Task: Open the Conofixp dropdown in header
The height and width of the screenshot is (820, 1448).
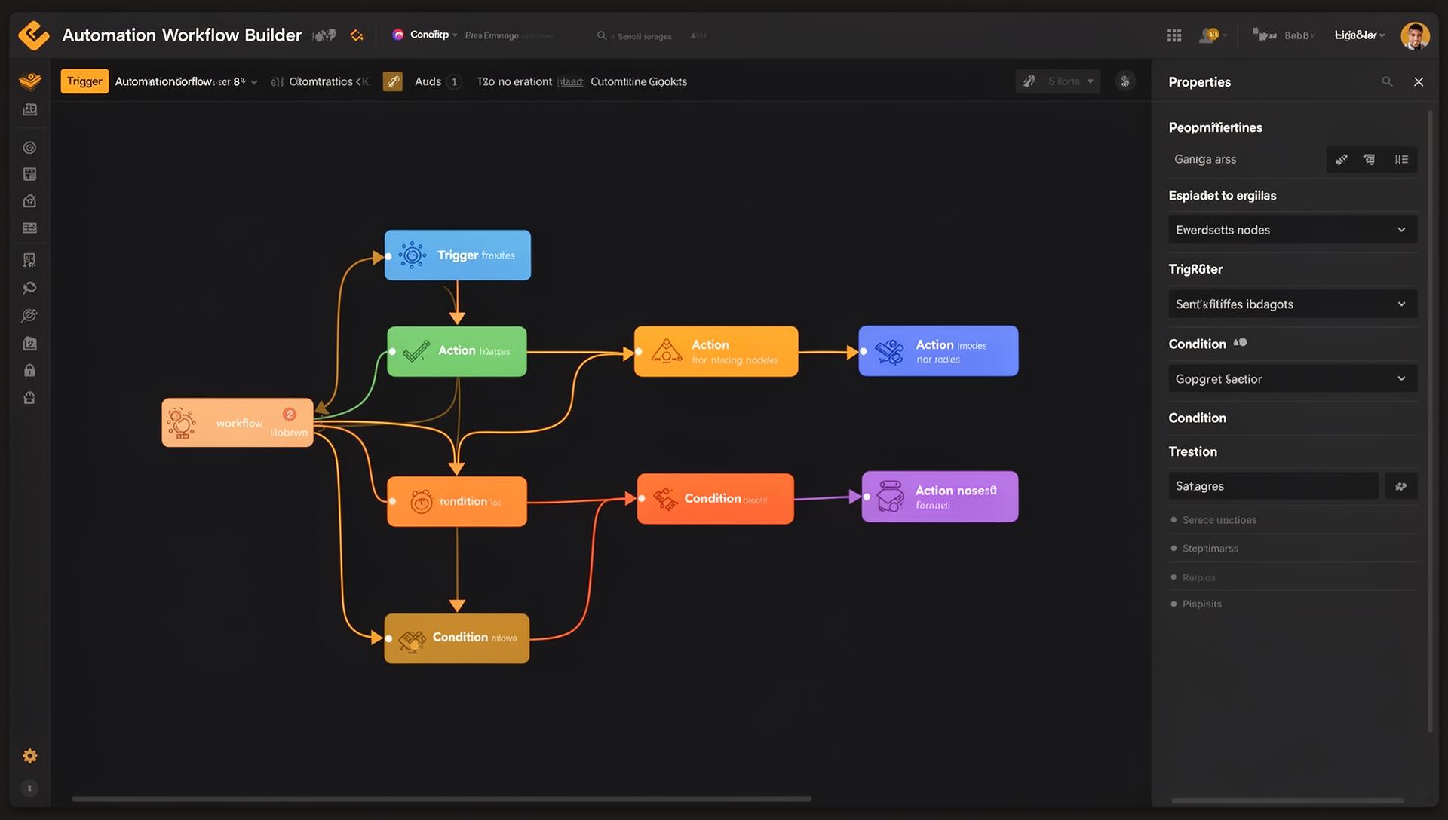Action: 425,35
